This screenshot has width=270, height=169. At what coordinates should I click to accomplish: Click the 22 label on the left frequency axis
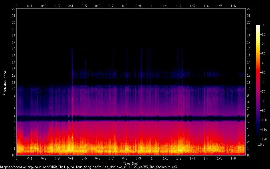click(13, 9)
